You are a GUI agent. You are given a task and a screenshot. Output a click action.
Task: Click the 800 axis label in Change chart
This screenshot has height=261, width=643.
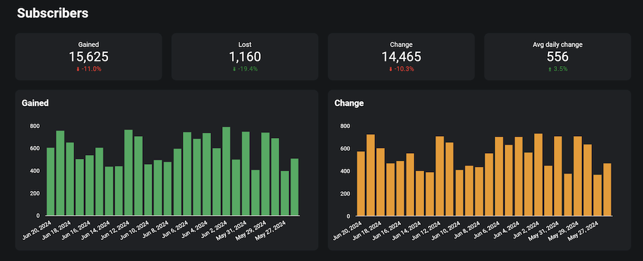(345, 126)
